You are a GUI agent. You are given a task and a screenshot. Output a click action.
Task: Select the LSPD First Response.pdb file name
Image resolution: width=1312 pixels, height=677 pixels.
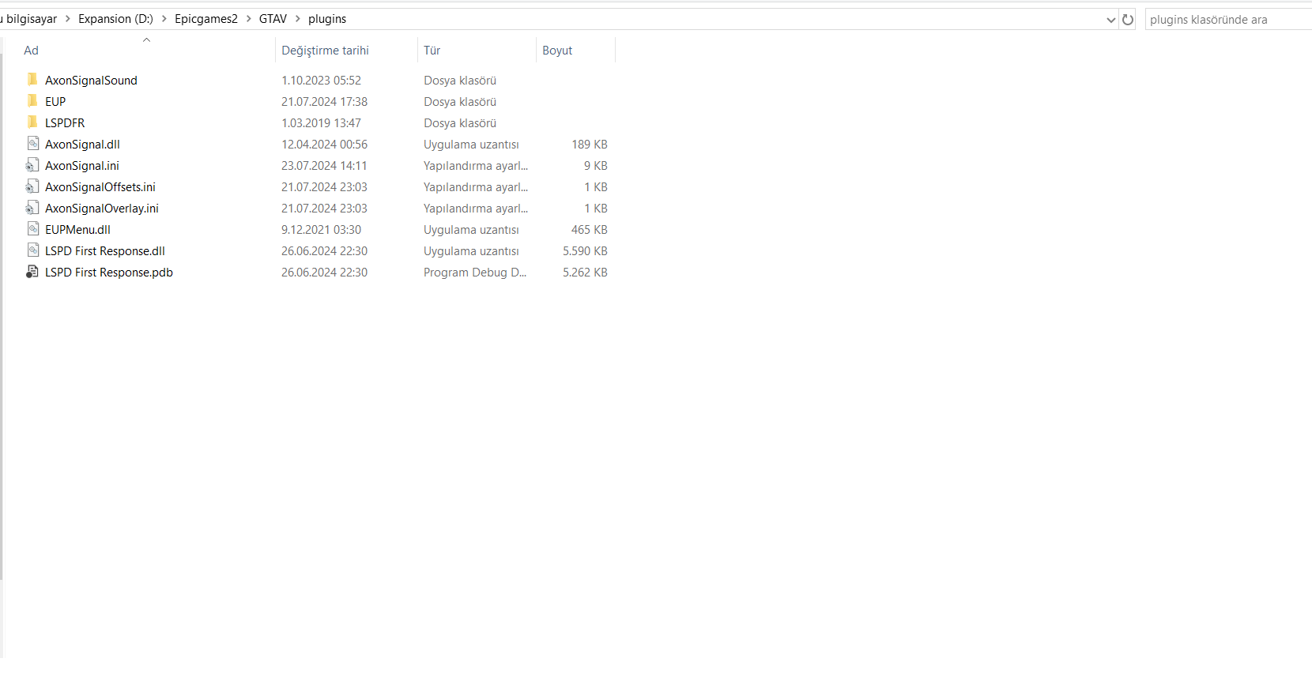(109, 273)
